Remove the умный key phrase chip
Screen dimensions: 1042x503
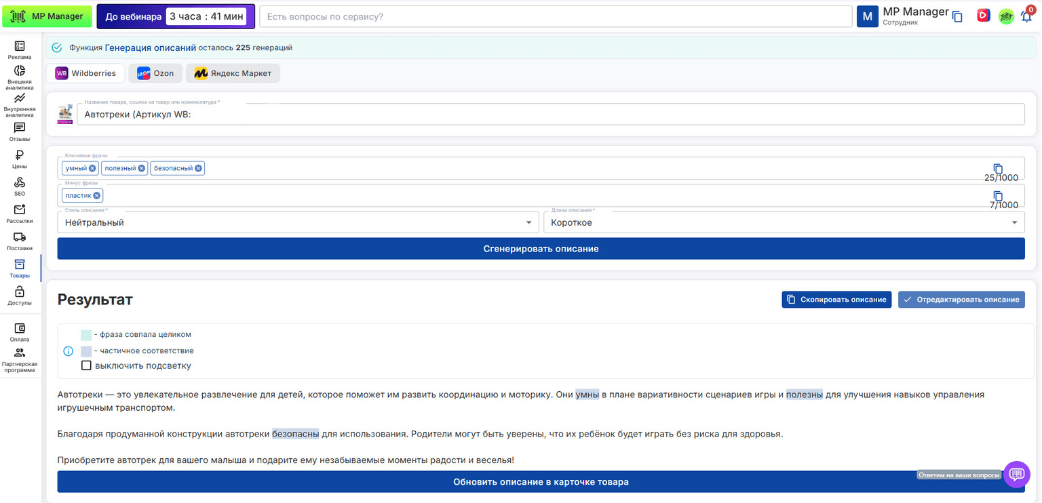coord(92,168)
